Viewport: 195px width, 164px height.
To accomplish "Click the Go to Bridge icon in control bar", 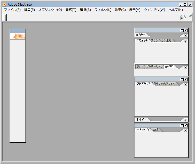I will pos(183,18).
